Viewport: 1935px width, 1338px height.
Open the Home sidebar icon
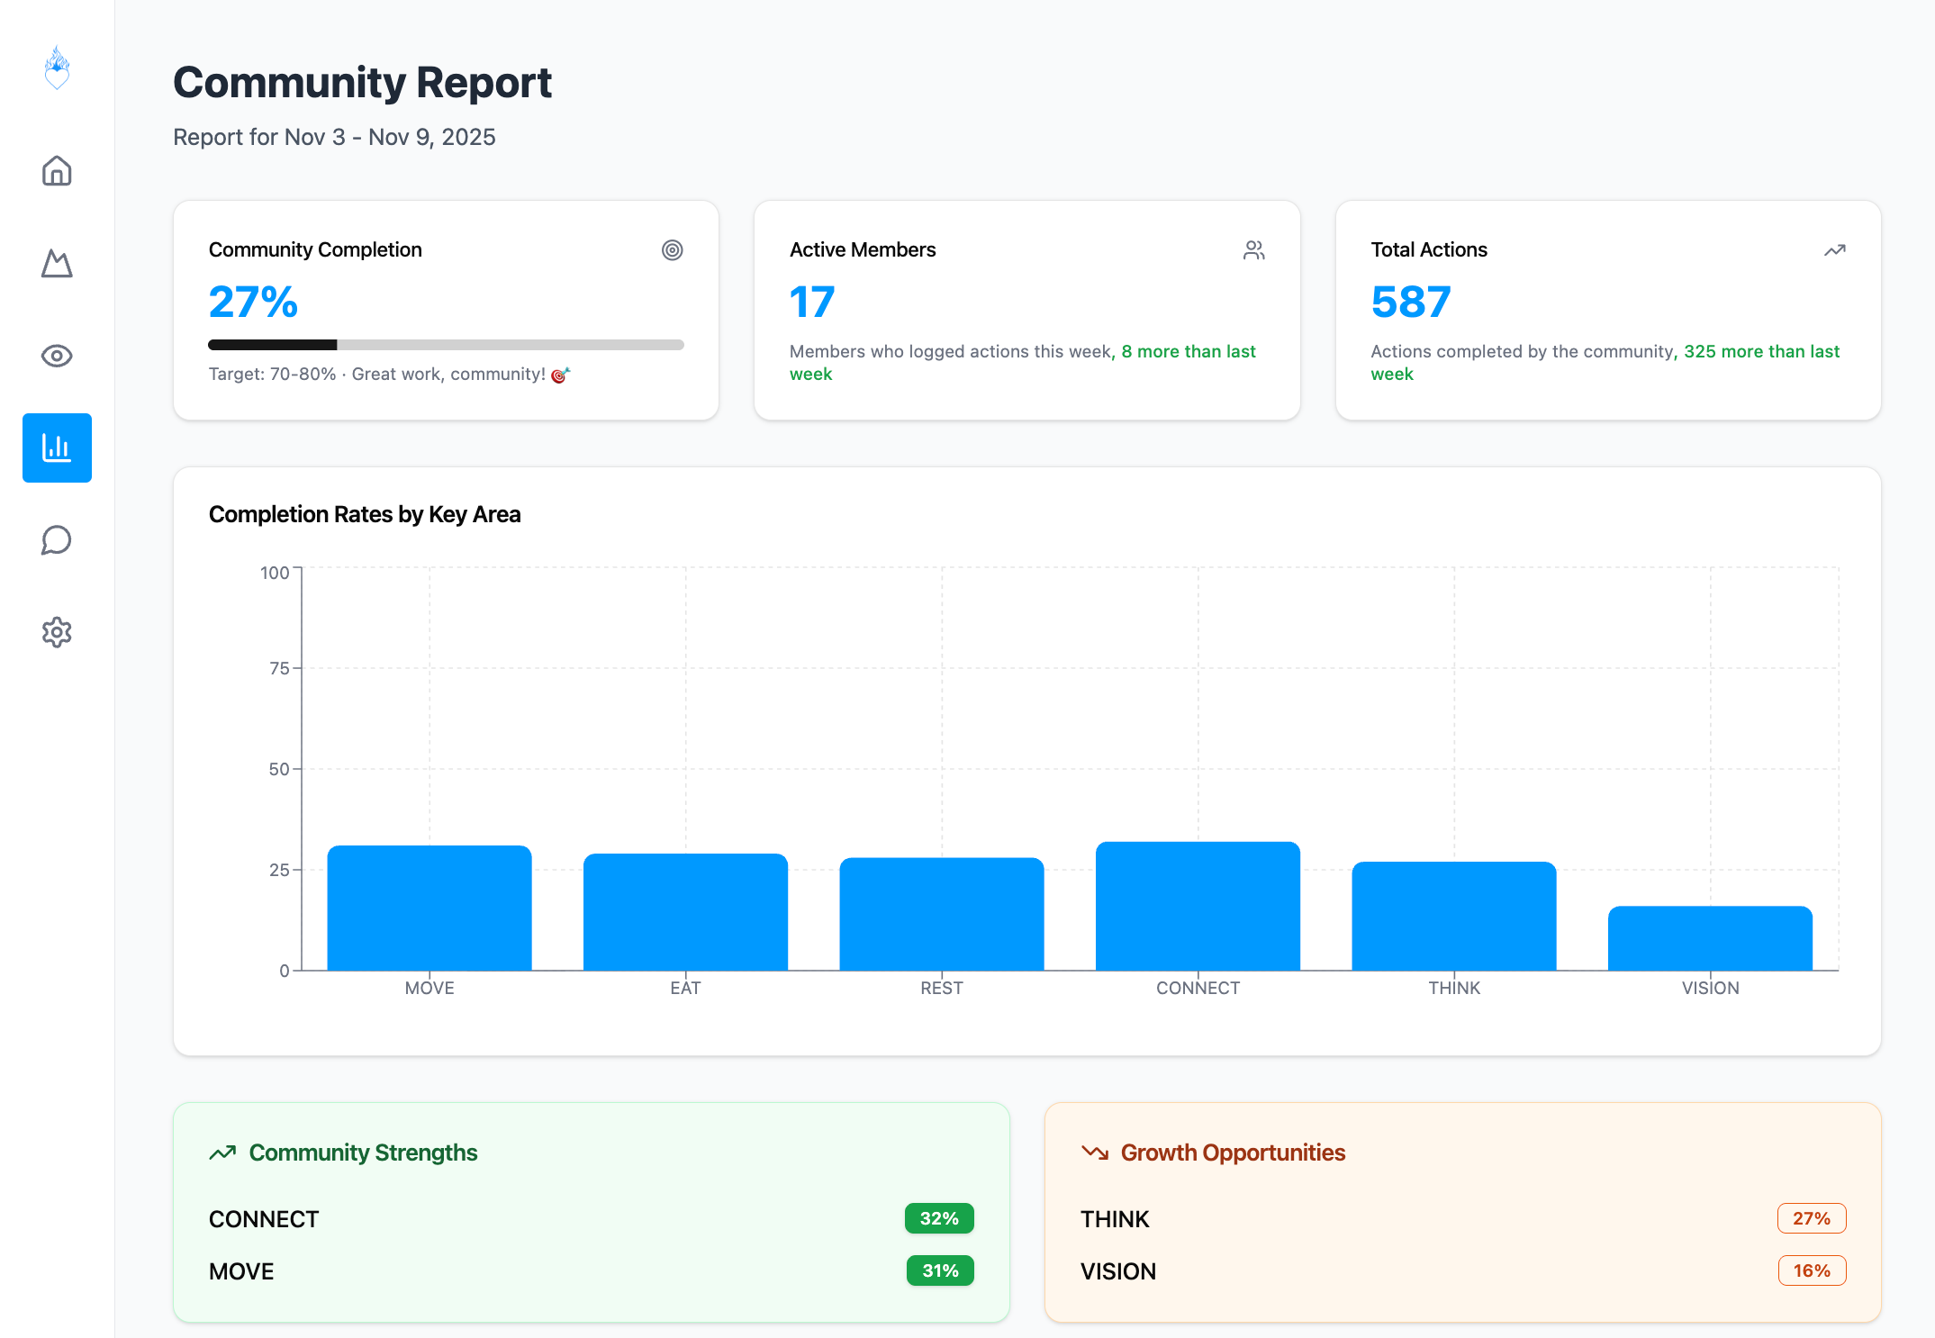57,171
